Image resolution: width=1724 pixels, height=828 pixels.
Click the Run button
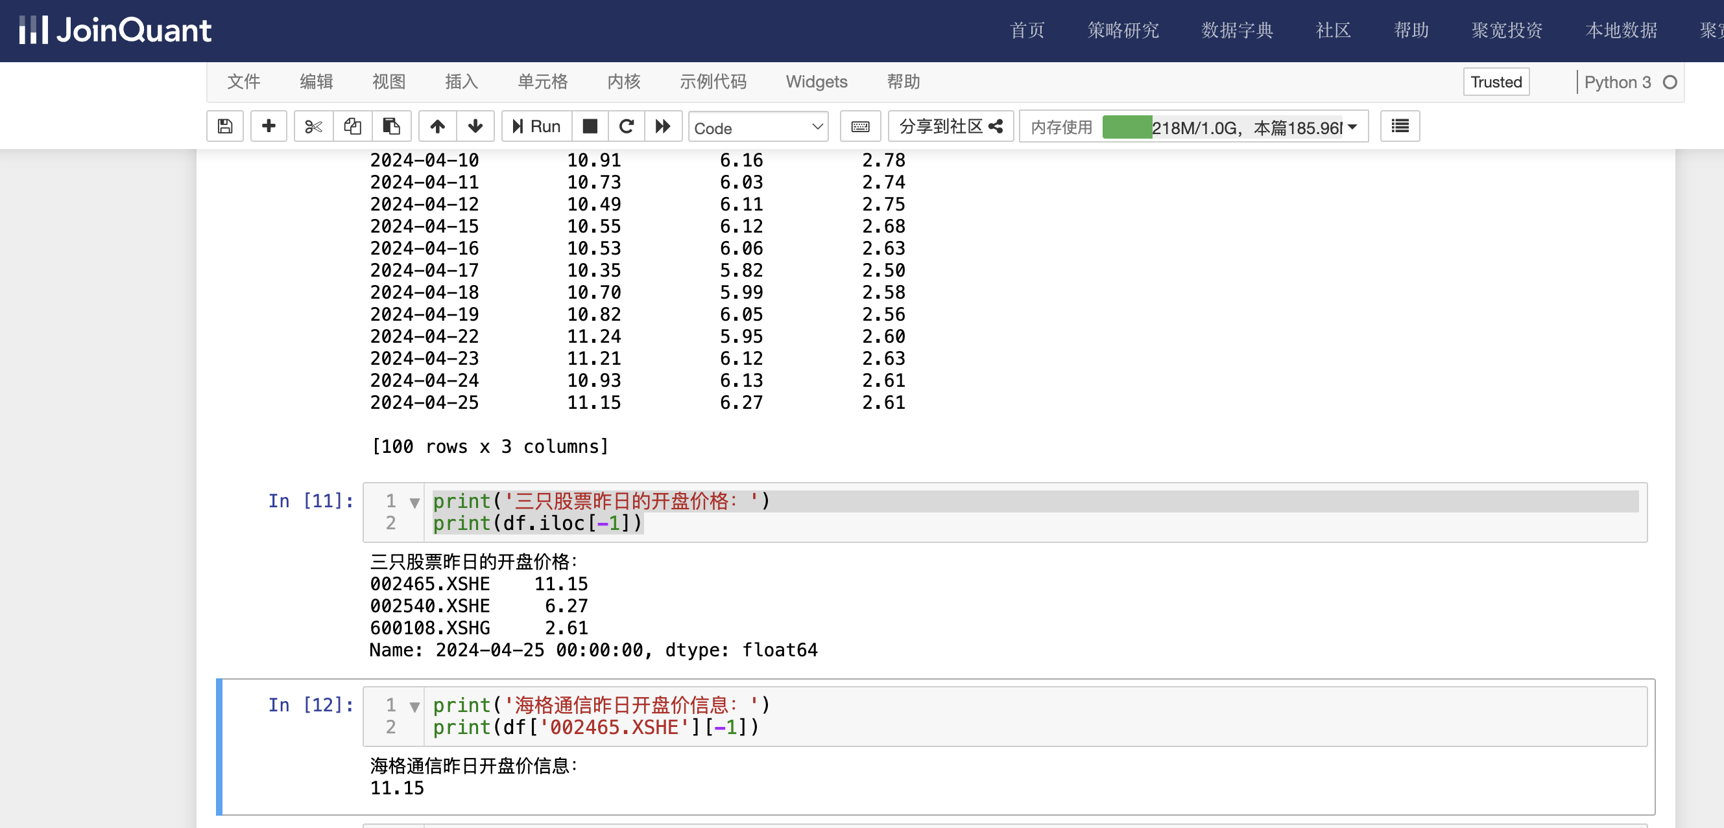tap(536, 126)
